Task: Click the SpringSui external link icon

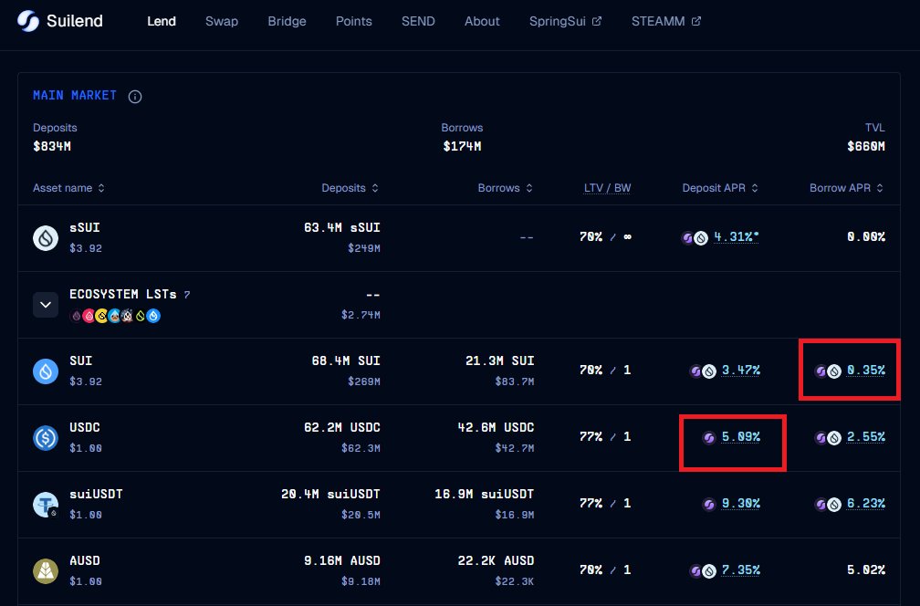Action: coord(597,21)
